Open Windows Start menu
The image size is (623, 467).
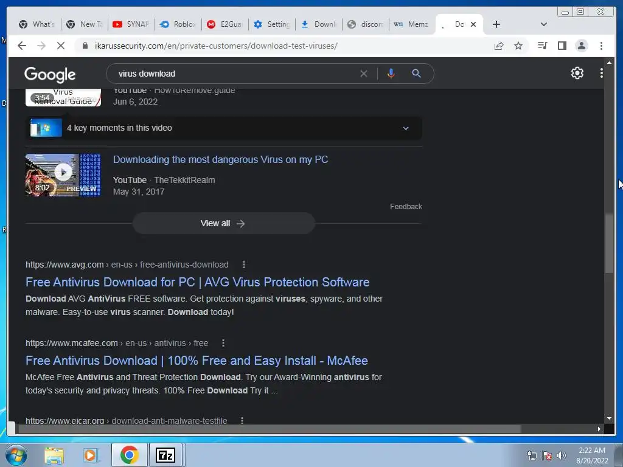pos(16,455)
